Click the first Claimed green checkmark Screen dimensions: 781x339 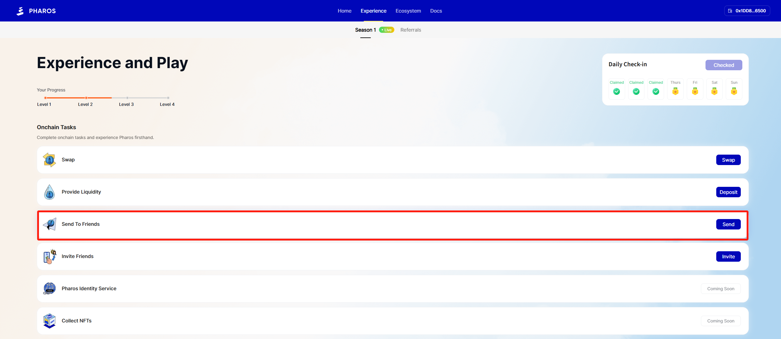tap(617, 91)
